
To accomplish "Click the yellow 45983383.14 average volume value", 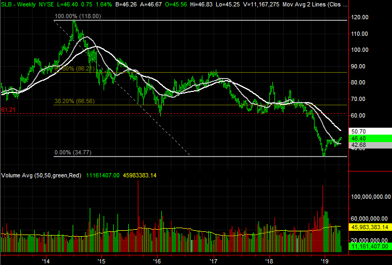I will coord(139,175).
